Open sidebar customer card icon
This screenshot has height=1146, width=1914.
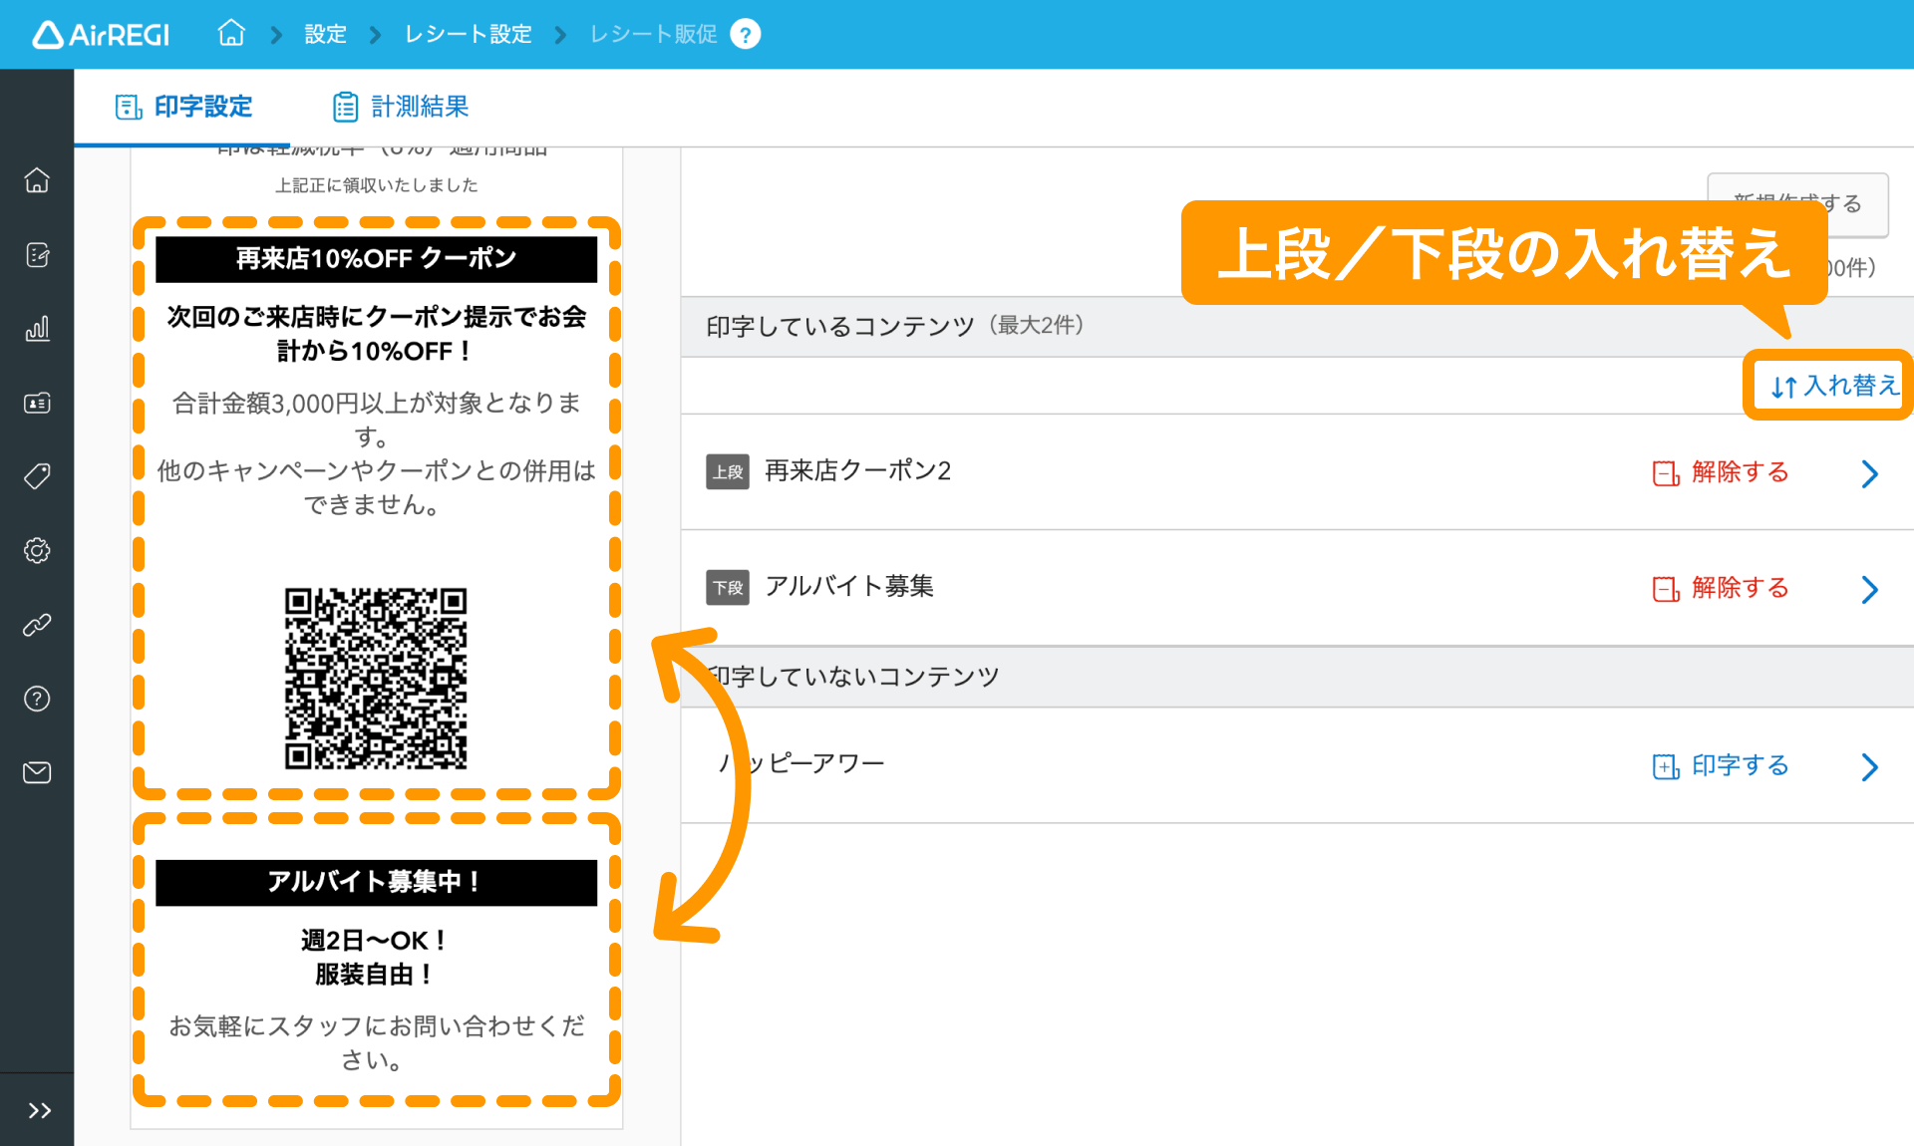37,403
